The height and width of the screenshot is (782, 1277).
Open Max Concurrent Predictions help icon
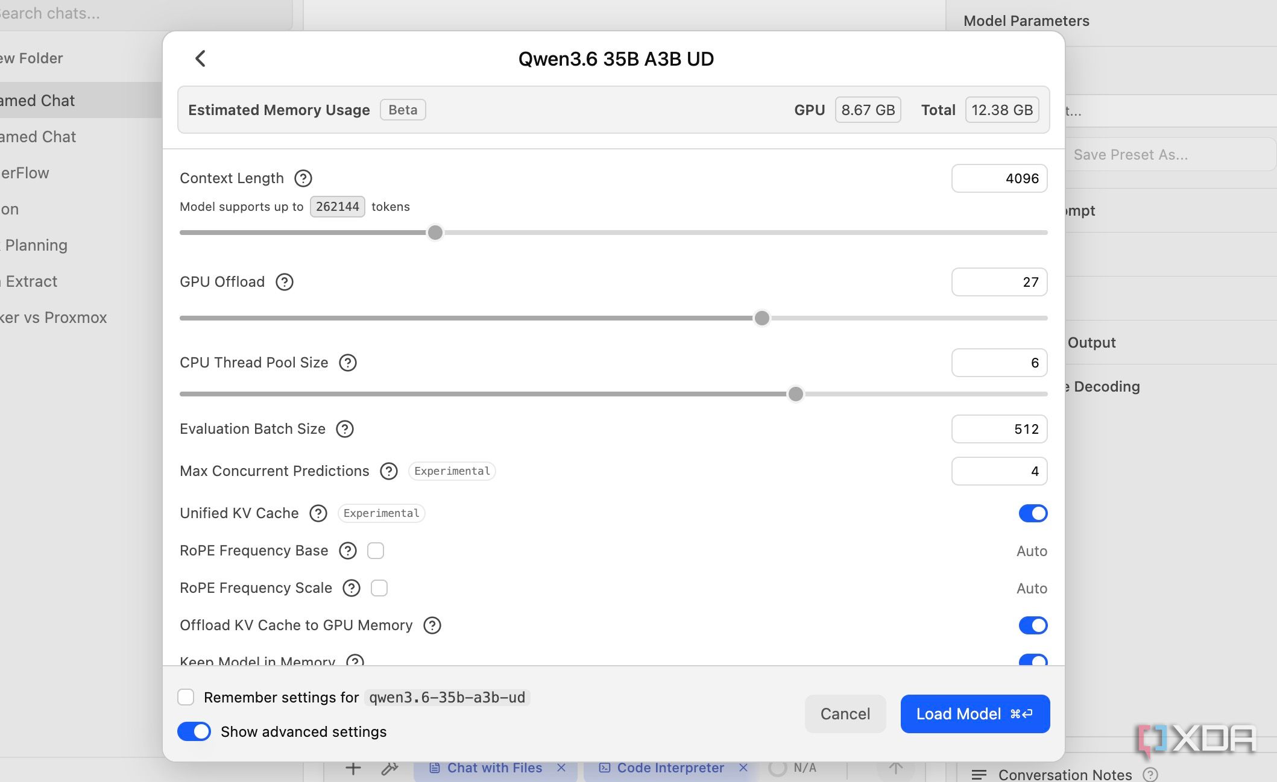(x=389, y=471)
